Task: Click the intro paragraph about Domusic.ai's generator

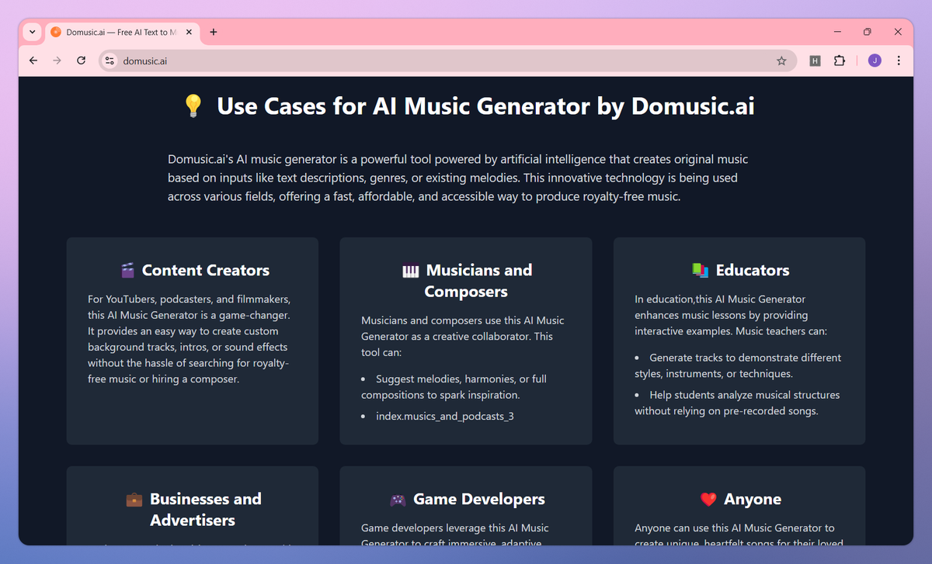Action: [458, 178]
